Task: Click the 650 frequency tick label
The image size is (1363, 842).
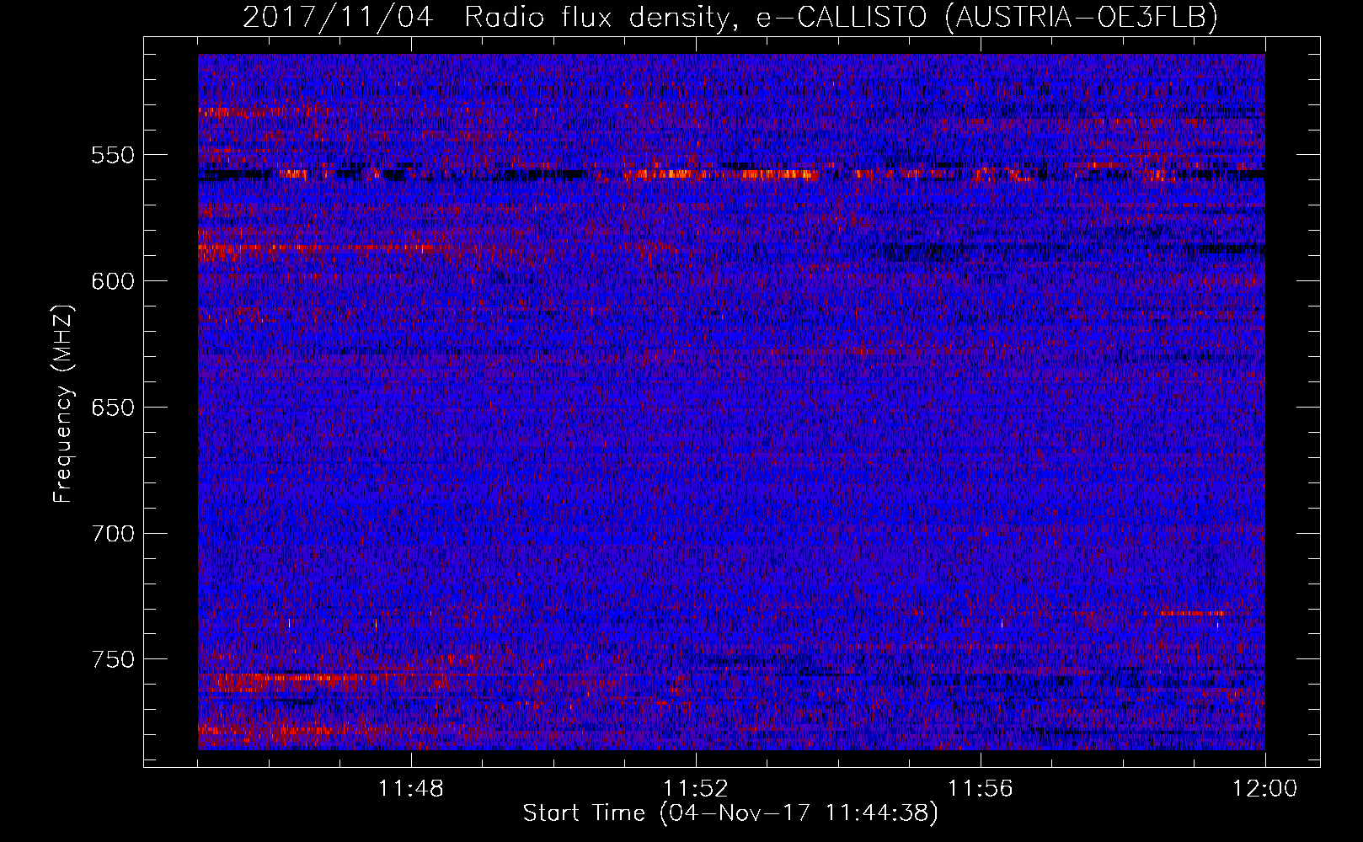Action: click(x=112, y=408)
